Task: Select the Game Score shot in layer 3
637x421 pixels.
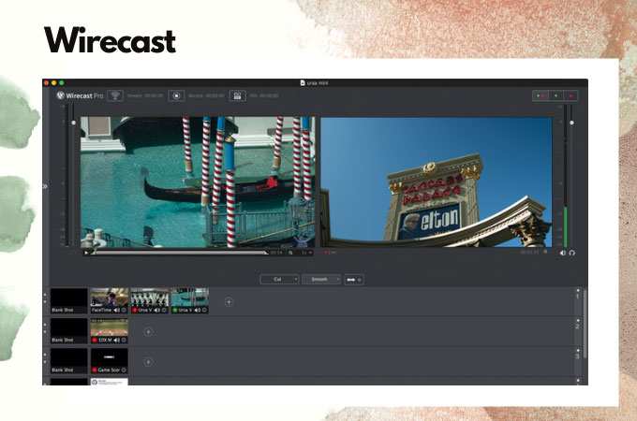Action: click(x=109, y=357)
